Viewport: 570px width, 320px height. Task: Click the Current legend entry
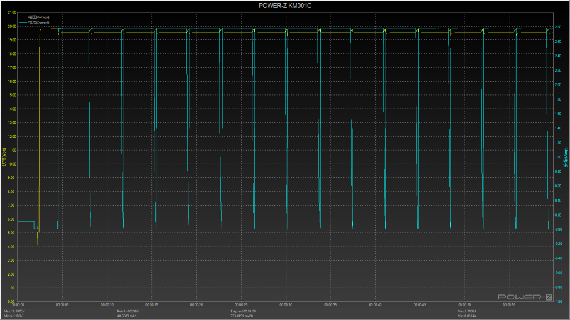34,22
